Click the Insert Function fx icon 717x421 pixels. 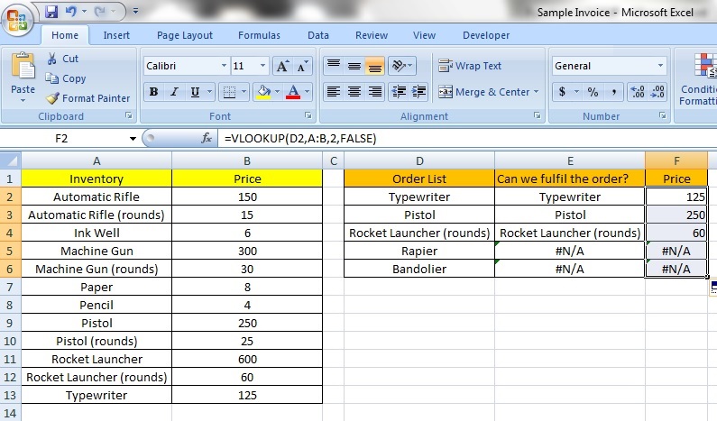(206, 138)
